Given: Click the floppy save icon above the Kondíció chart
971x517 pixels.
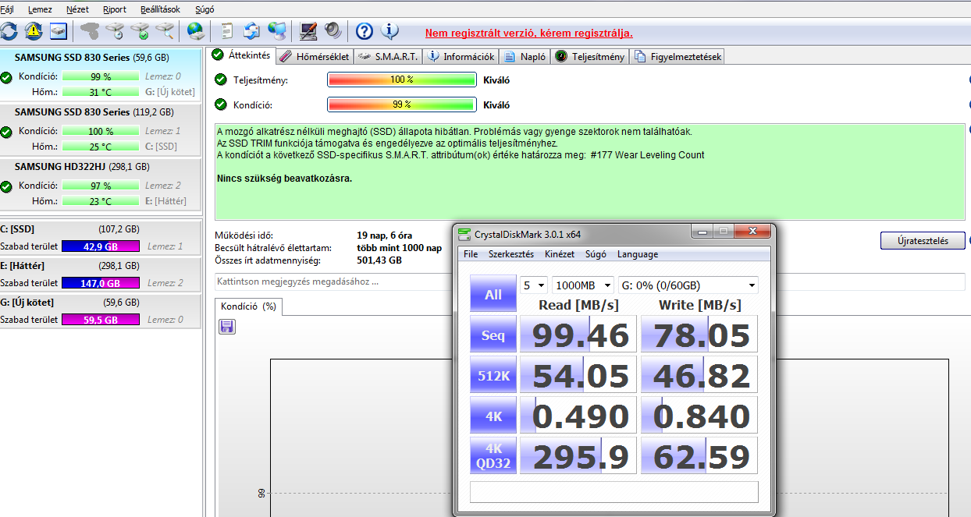Looking at the screenshot, I should click(x=227, y=326).
